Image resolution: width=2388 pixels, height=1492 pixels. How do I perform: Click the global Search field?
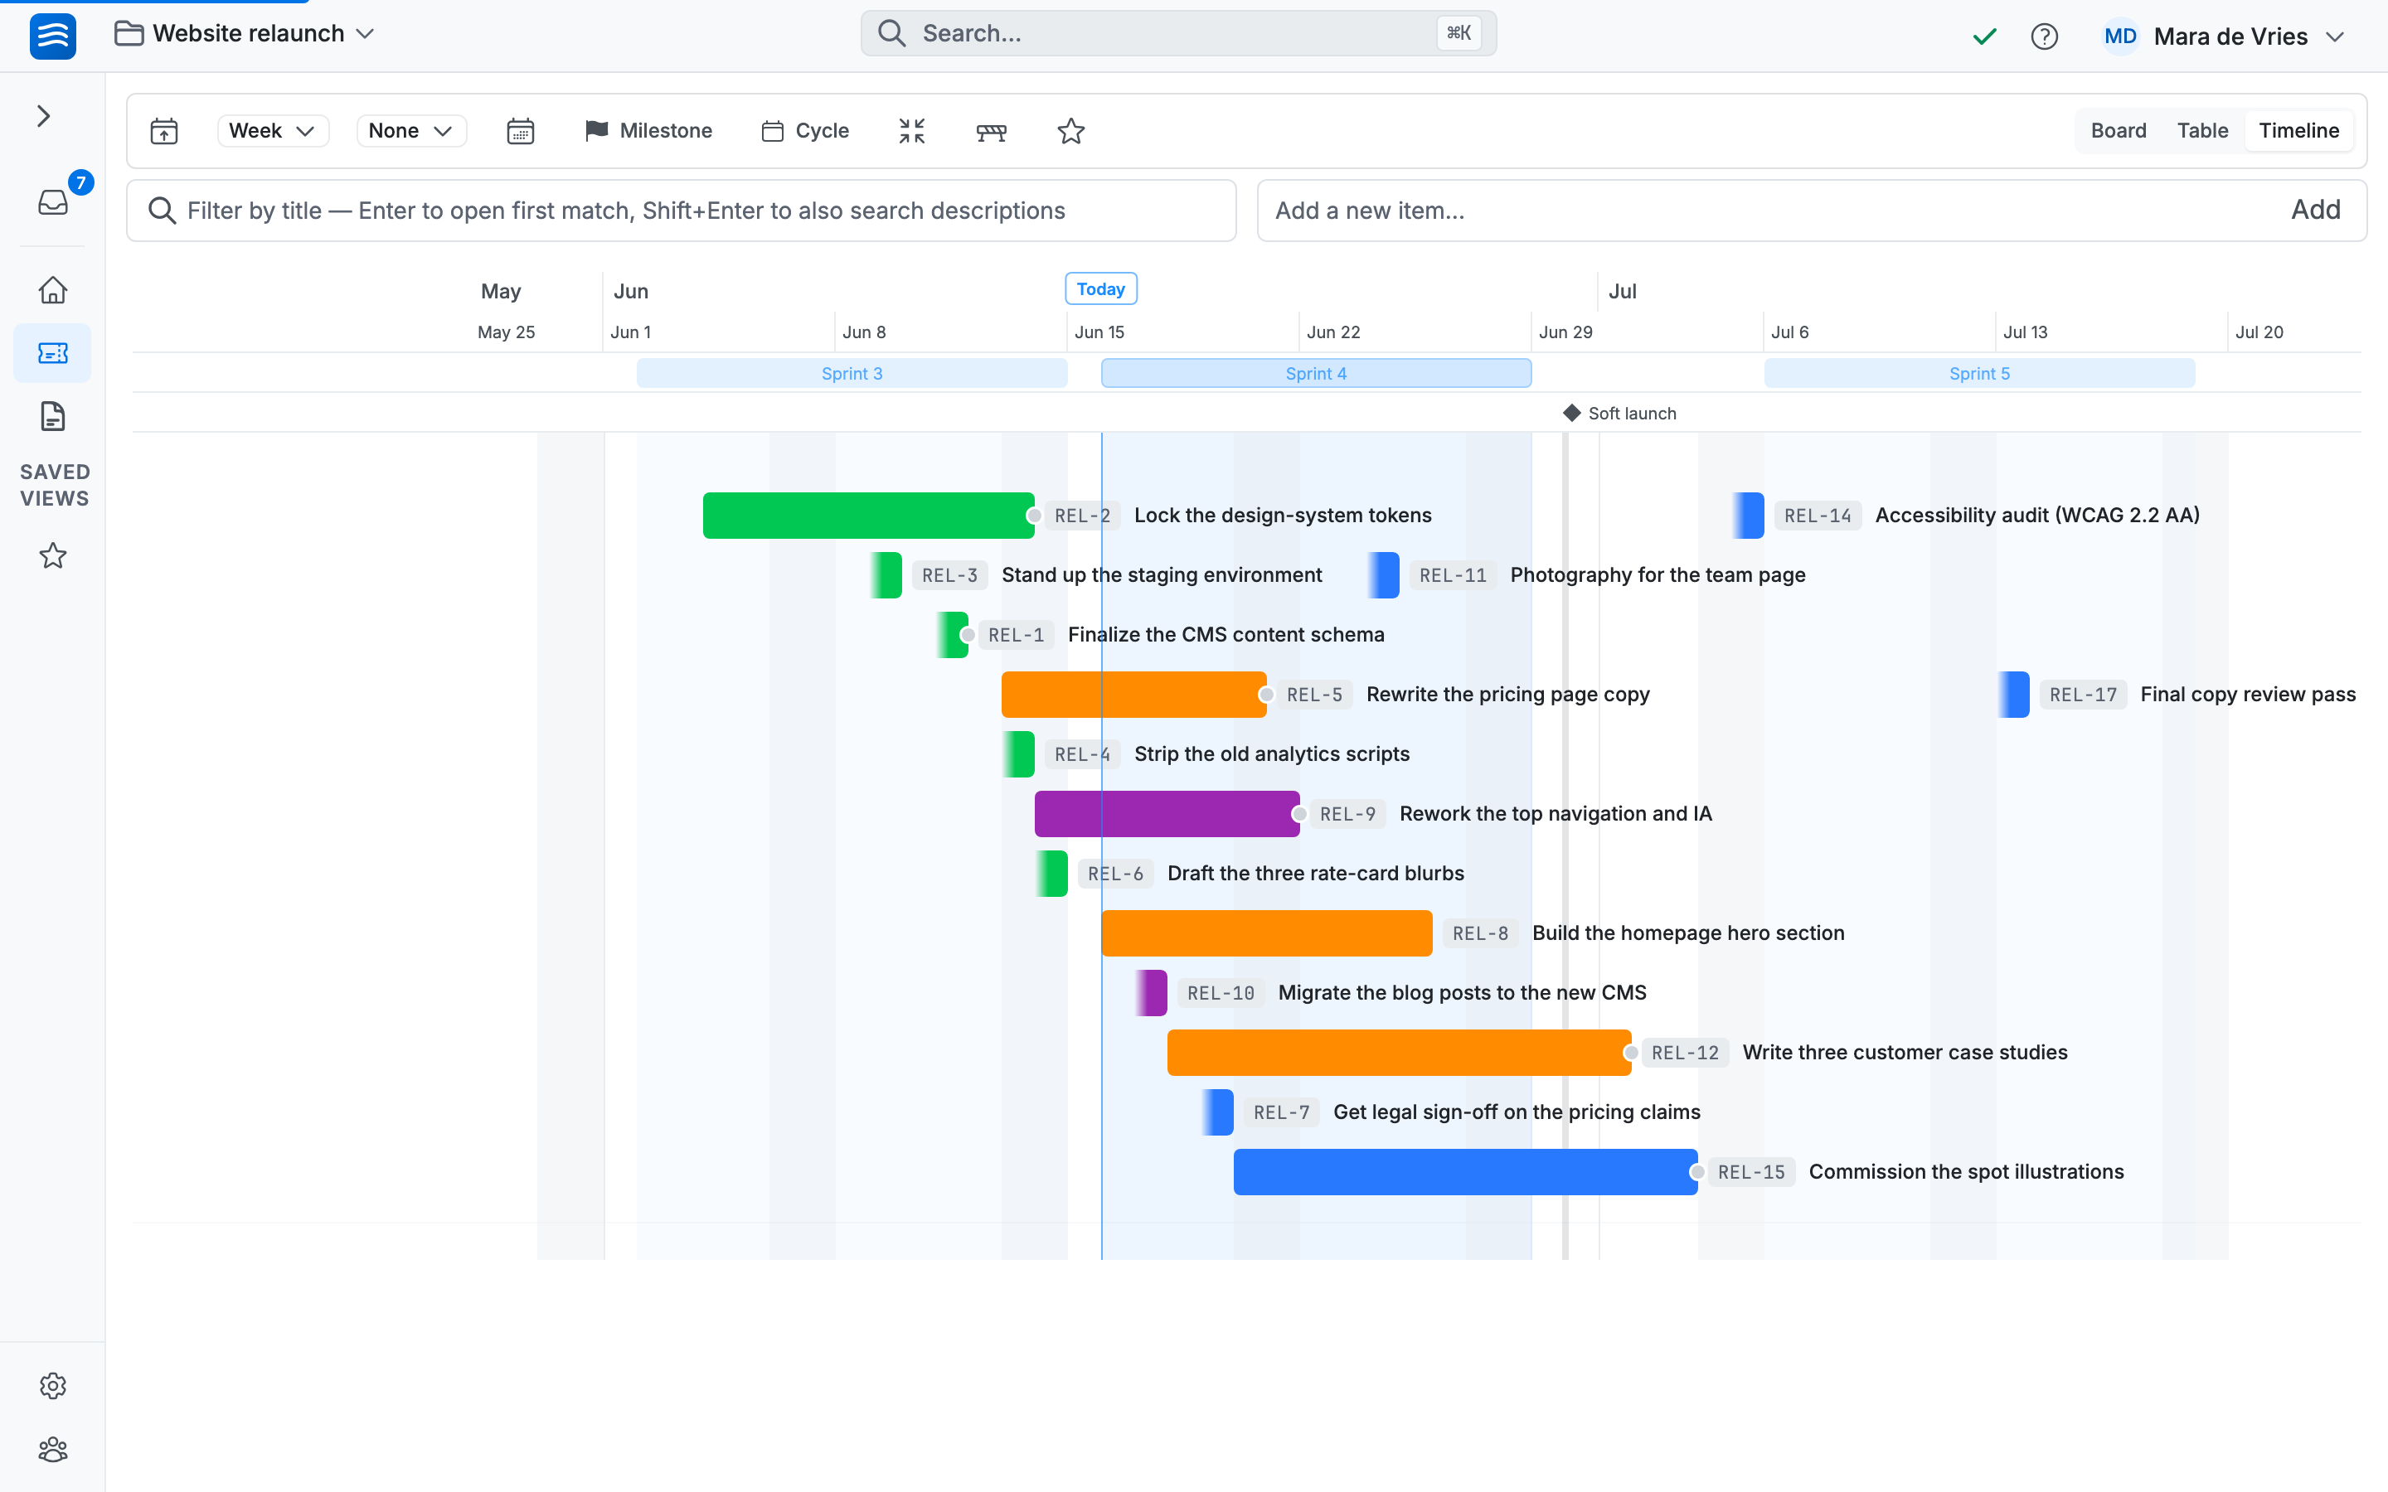tap(1178, 33)
